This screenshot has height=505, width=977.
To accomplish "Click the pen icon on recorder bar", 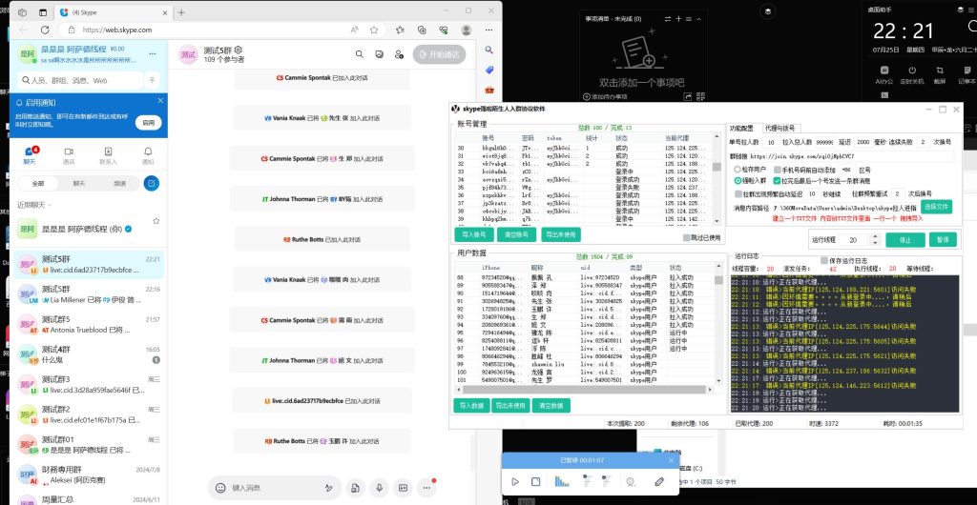I will click(x=659, y=482).
